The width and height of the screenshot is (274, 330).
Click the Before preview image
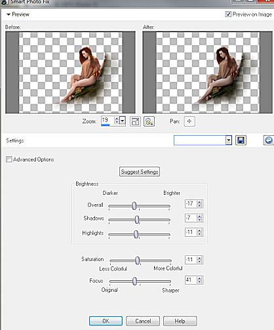coord(70,72)
